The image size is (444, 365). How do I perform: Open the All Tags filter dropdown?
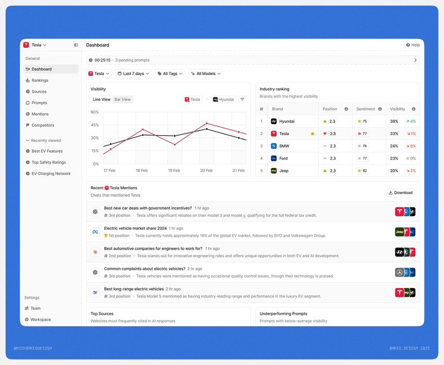(x=170, y=74)
